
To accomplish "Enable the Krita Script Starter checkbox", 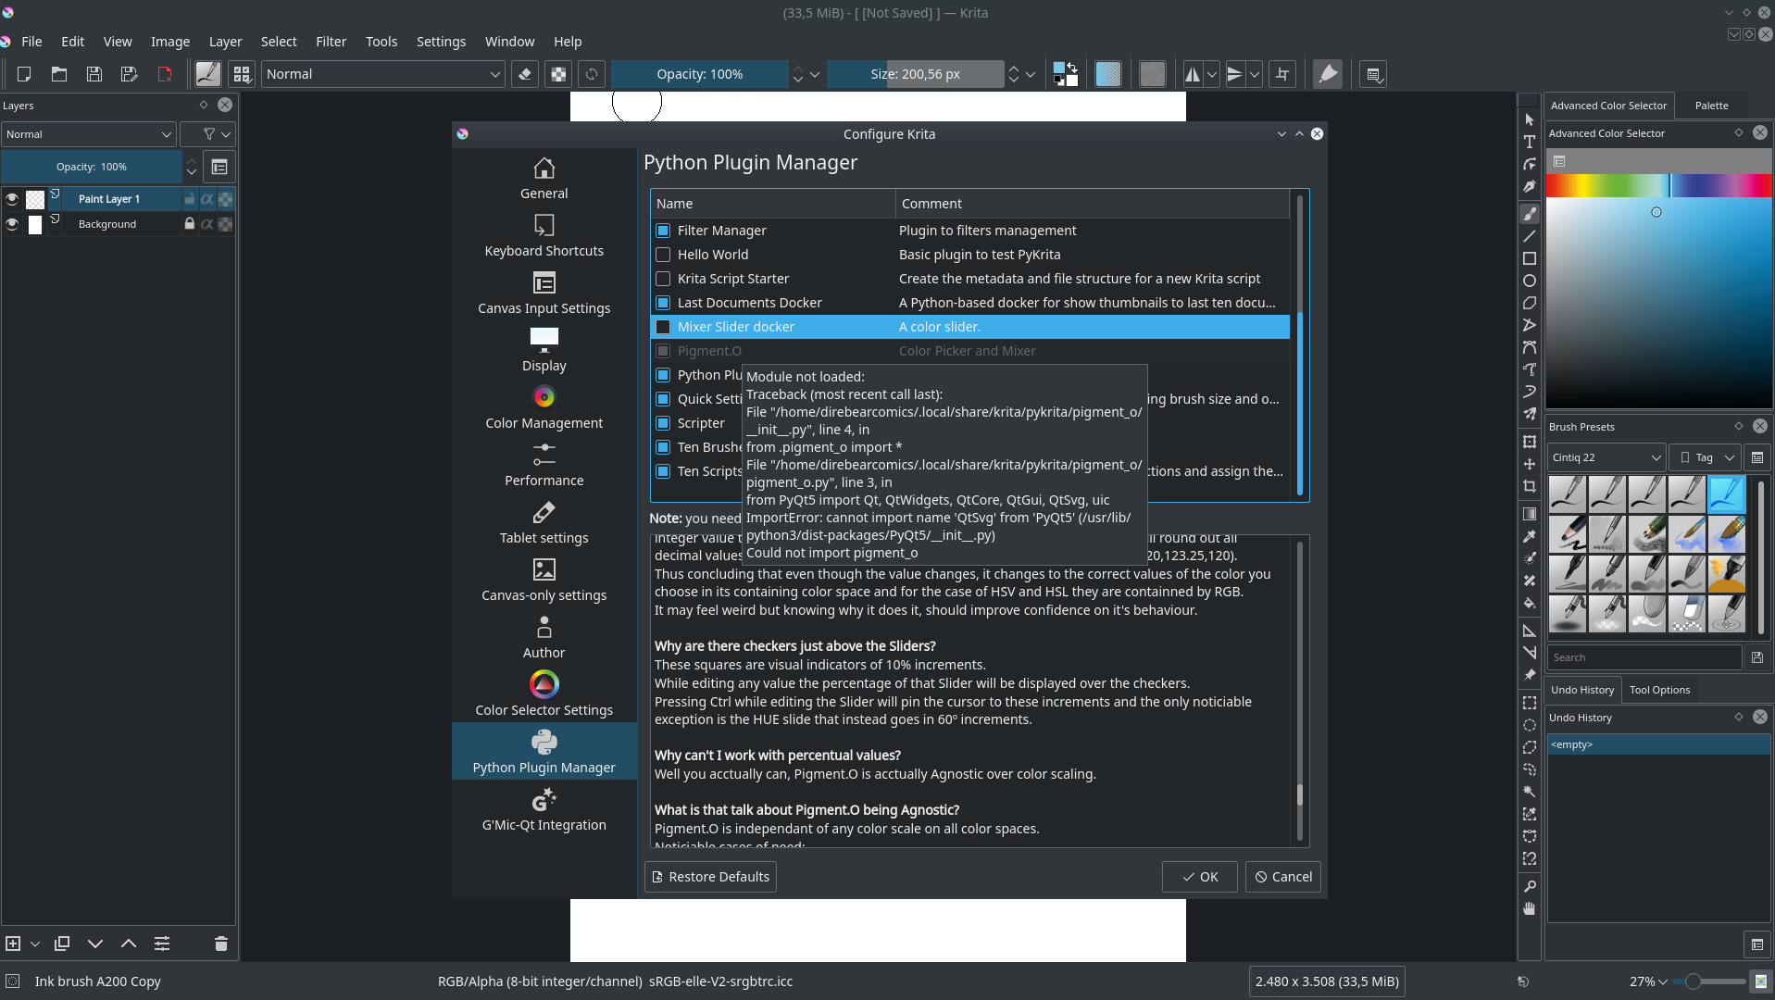I will (x=663, y=279).
